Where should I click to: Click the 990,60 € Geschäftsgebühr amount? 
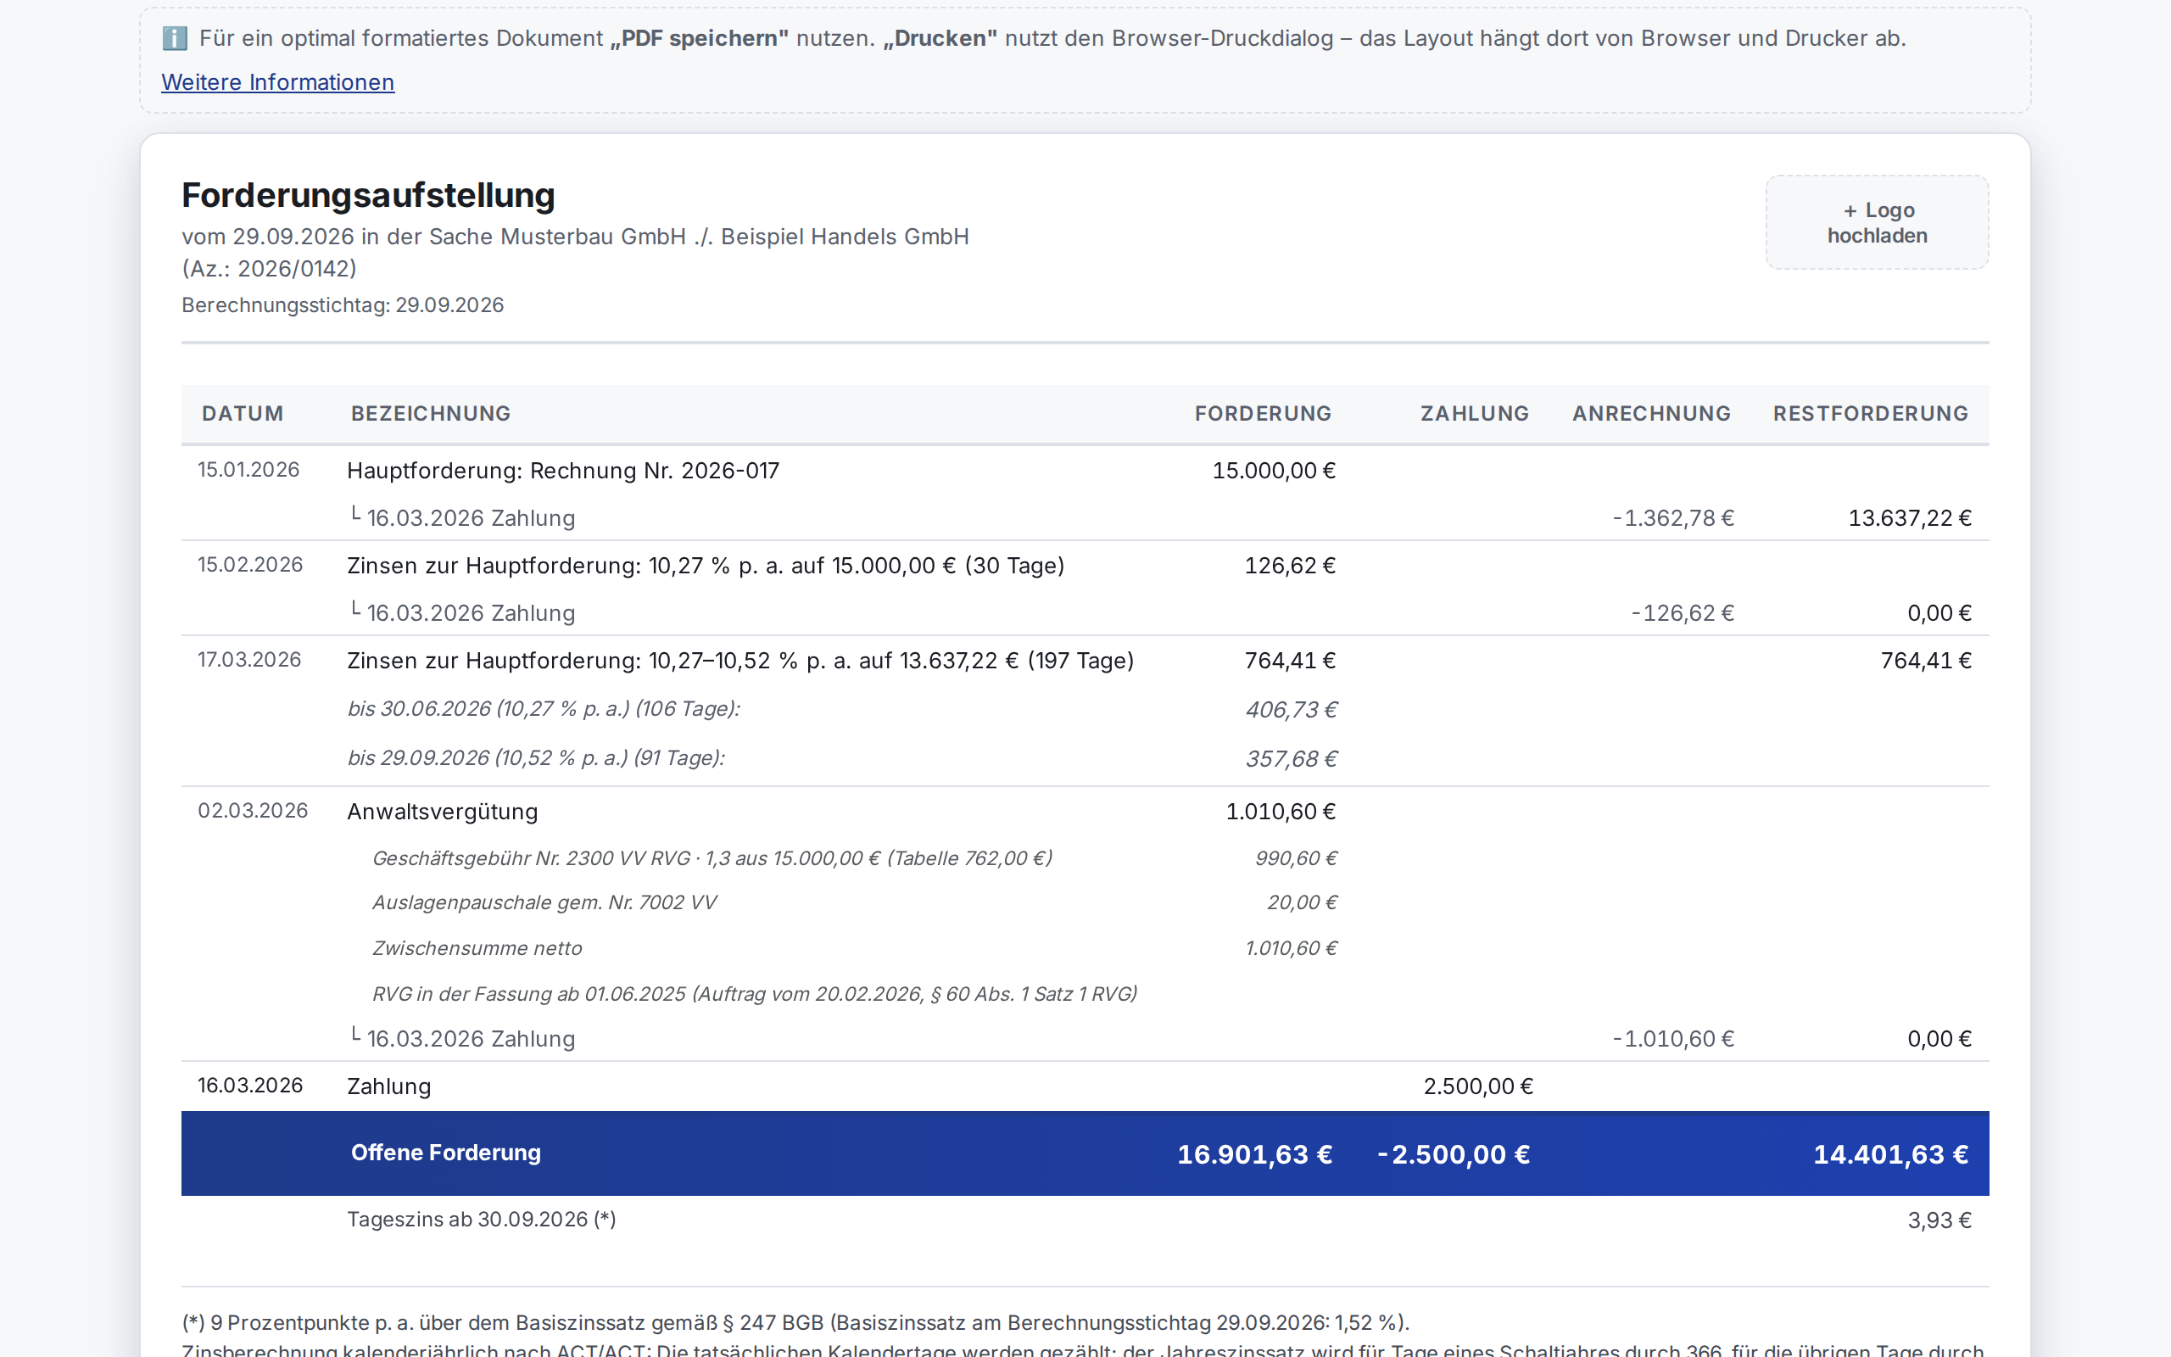coord(1297,858)
